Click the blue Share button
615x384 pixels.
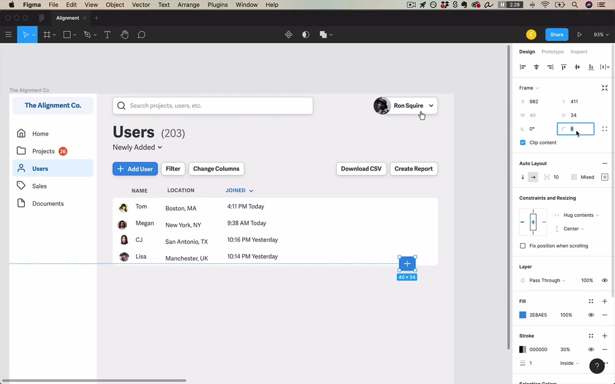point(556,35)
